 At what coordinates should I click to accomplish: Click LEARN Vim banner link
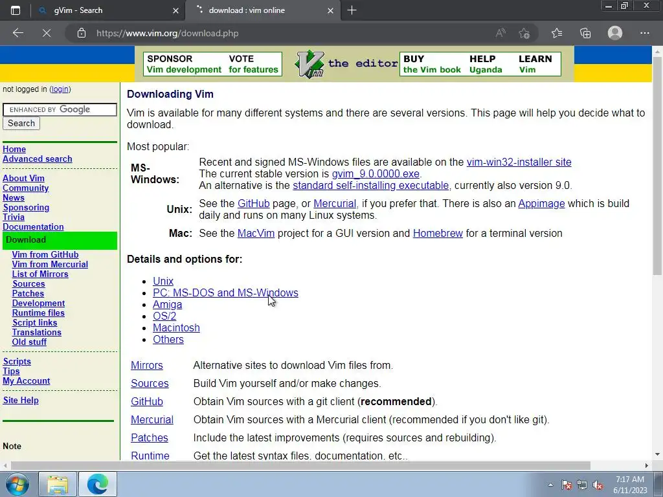pos(535,64)
